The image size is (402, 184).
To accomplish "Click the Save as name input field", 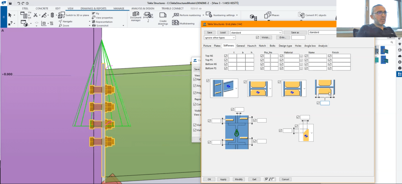I will pos(322,32).
